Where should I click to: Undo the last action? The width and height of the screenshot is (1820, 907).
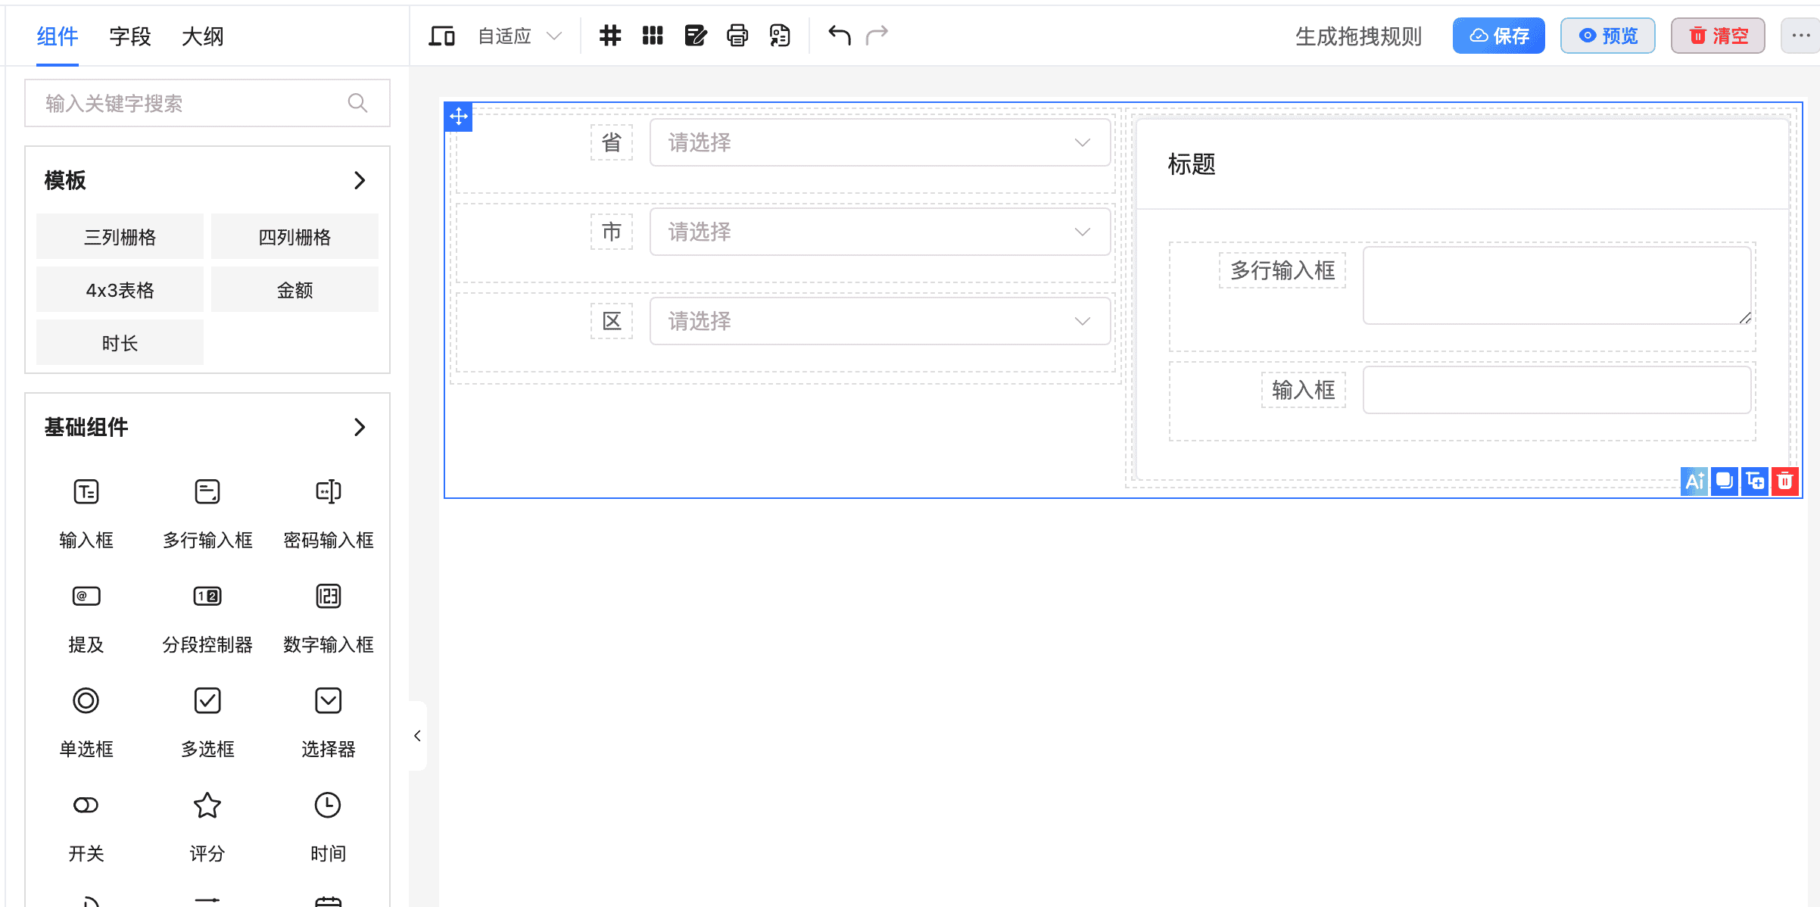pos(839,35)
